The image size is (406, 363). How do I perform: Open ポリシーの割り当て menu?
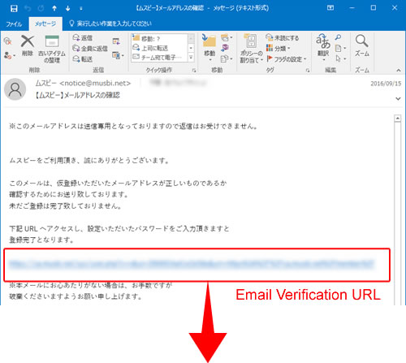pos(252,49)
